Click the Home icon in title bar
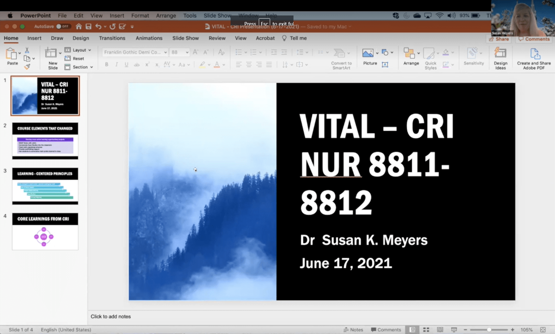Screen dimensions: 555x334 pyautogui.click(x=79, y=26)
